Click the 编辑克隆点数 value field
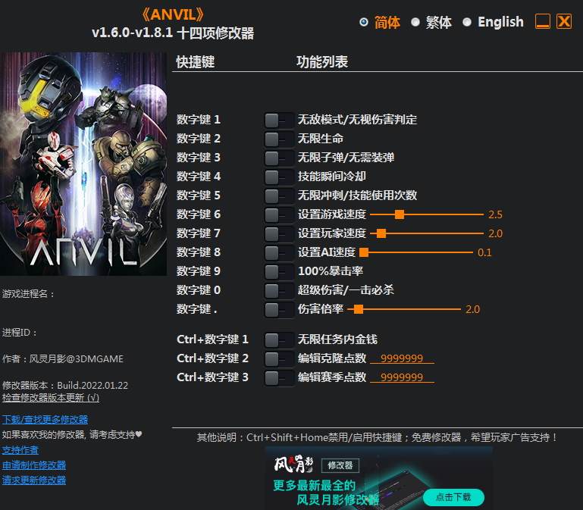Image resolution: width=583 pixels, height=510 pixels. pyautogui.click(x=402, y=358)
